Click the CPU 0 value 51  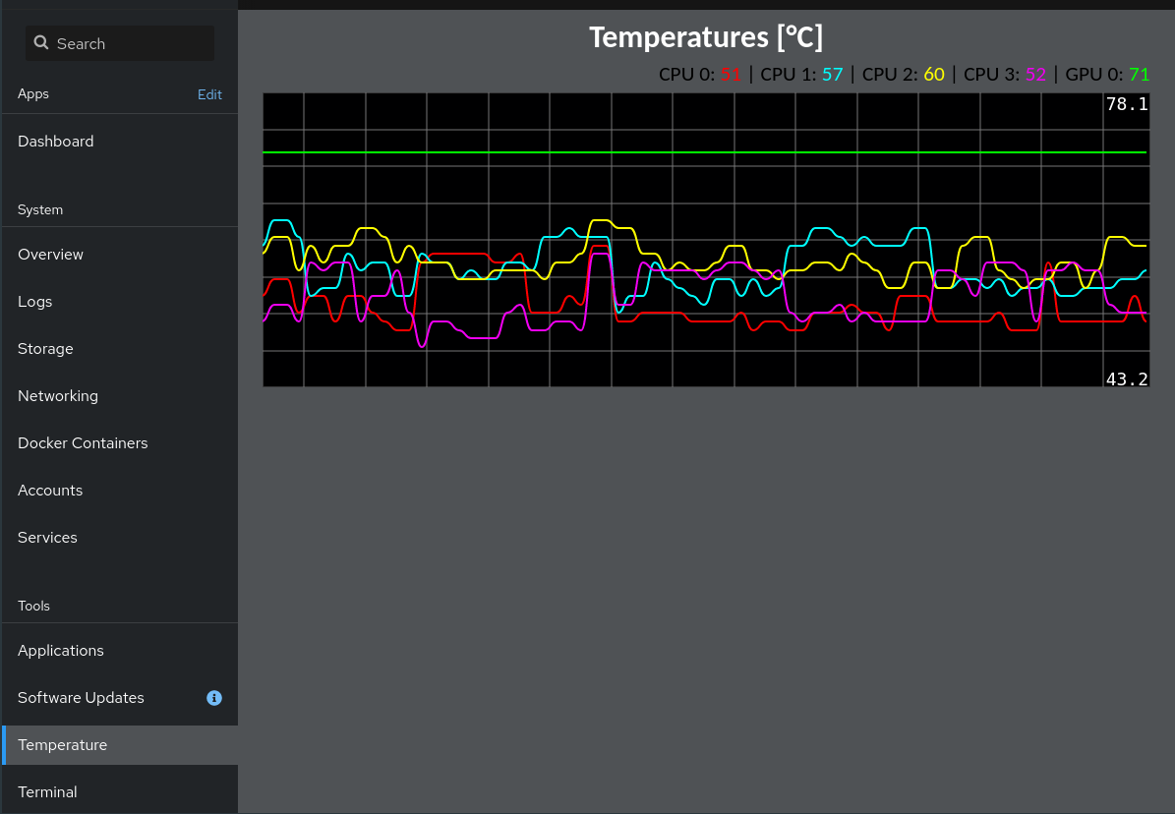[x=731, y=74]
